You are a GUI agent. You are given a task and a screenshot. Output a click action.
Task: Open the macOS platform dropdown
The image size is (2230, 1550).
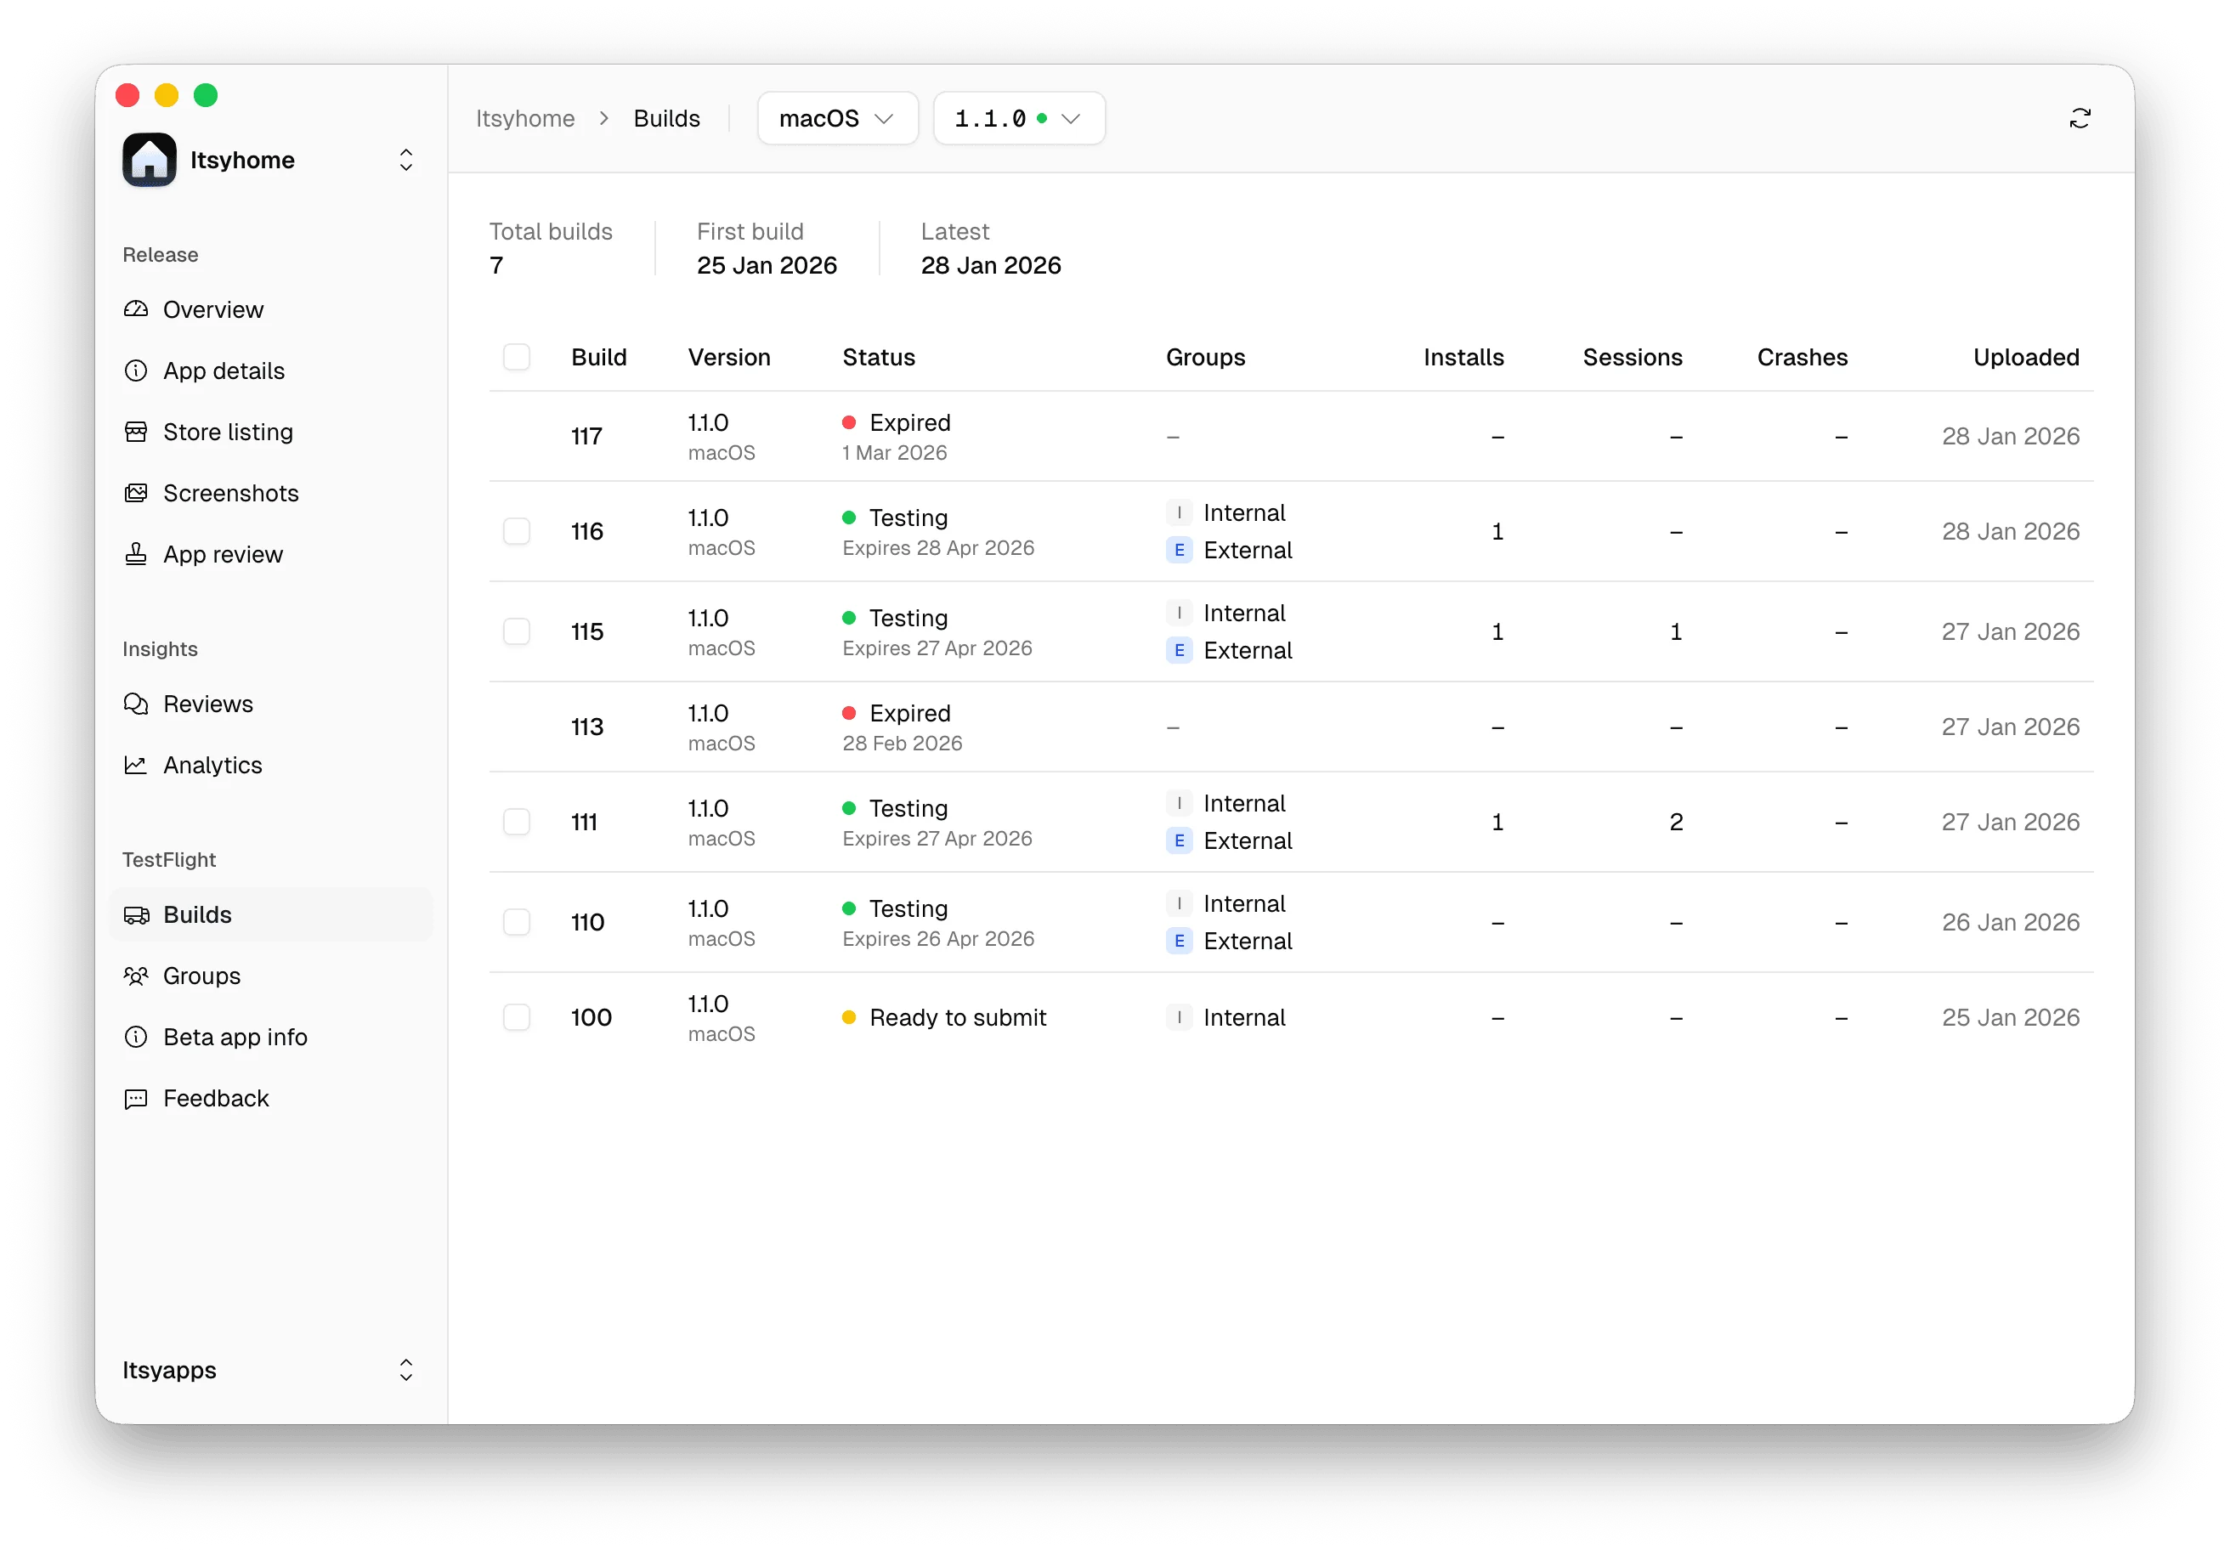pos(836,117)
